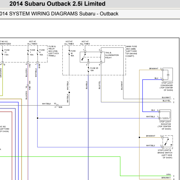
Task: Click the "I152" connector label
Action: [30, 66]
